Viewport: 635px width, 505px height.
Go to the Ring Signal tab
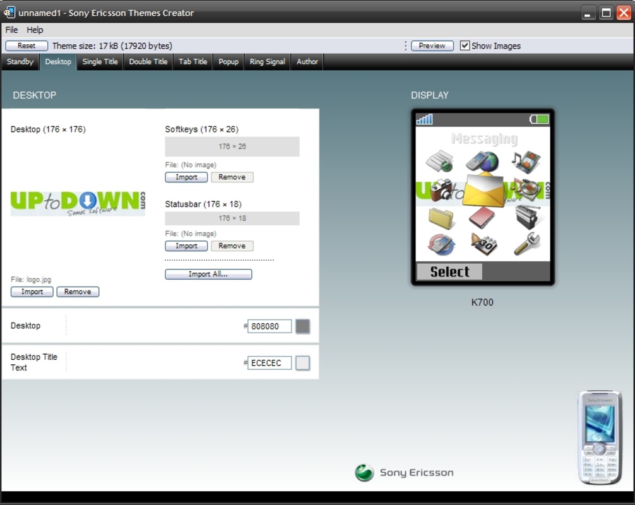267,62
